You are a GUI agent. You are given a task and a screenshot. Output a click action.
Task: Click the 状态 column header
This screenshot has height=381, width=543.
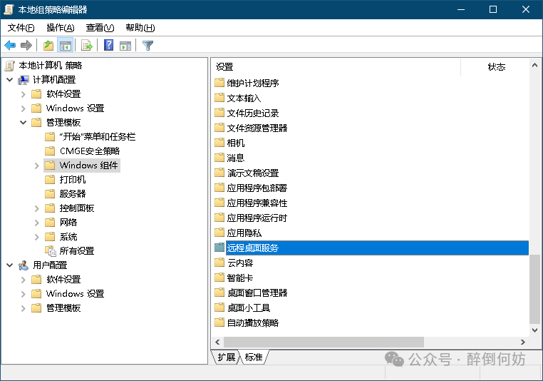point(496,67)
